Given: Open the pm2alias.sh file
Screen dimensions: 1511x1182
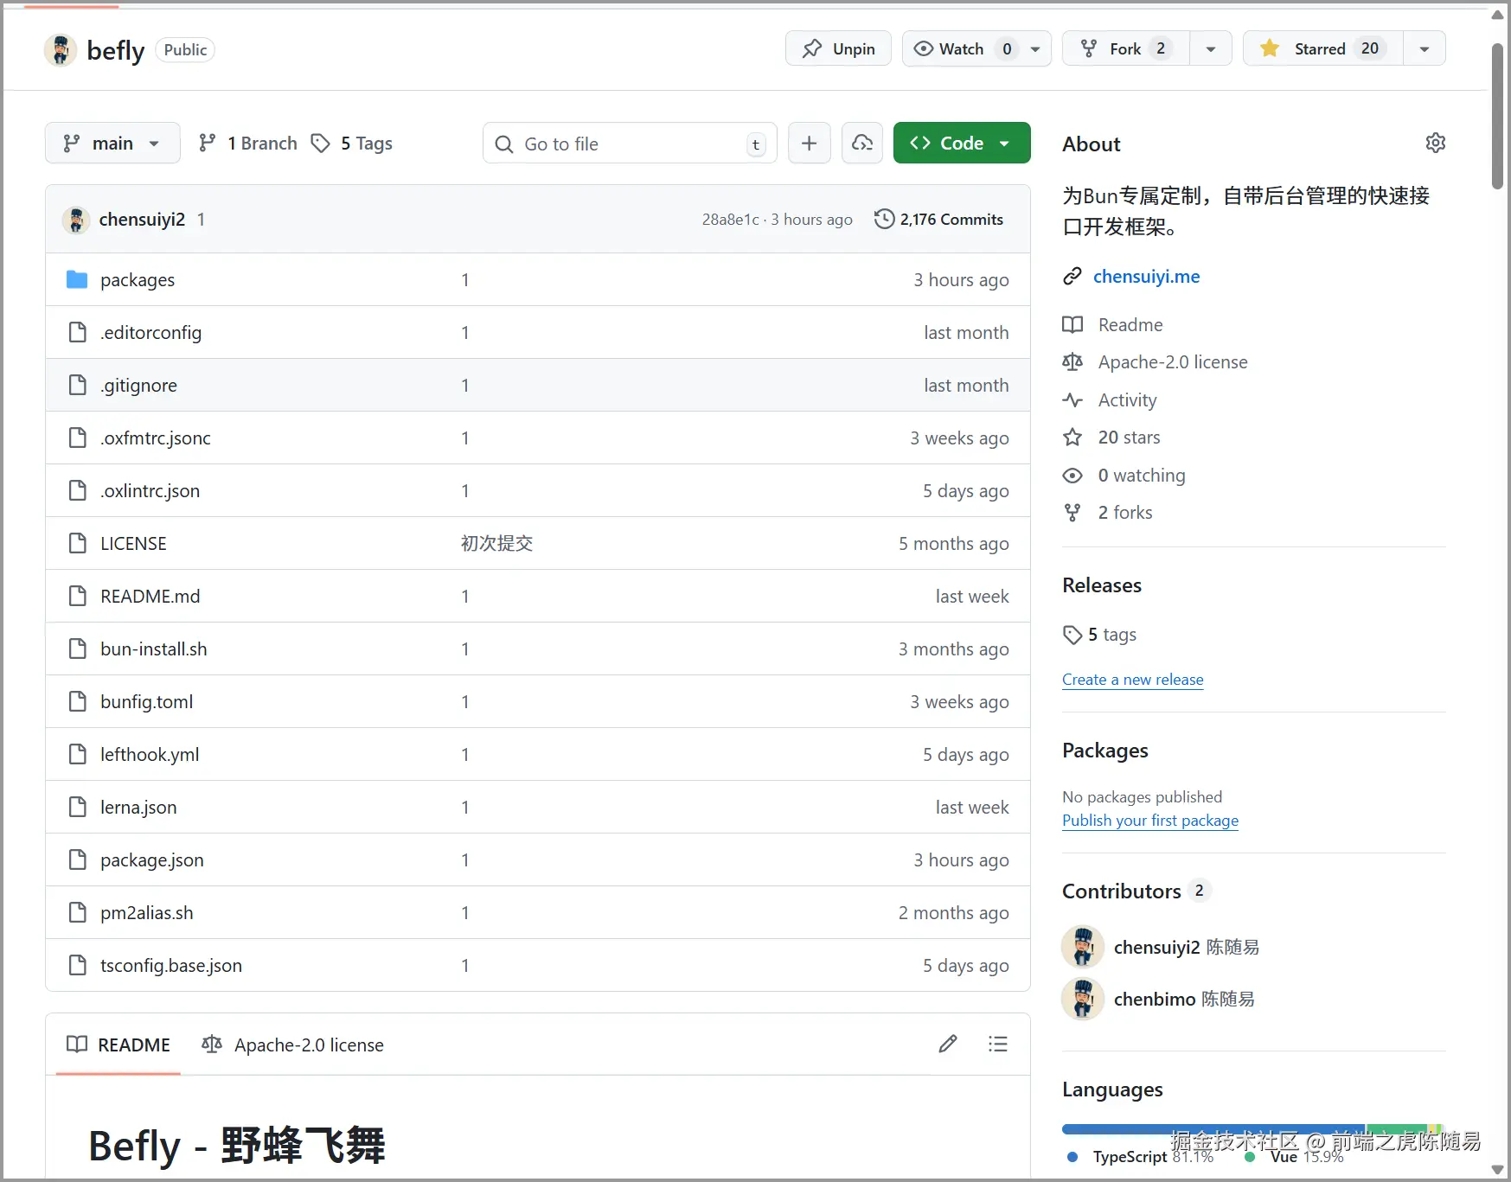Looking at the screenshot, I should pyautogui.click(x=147, y=913).
